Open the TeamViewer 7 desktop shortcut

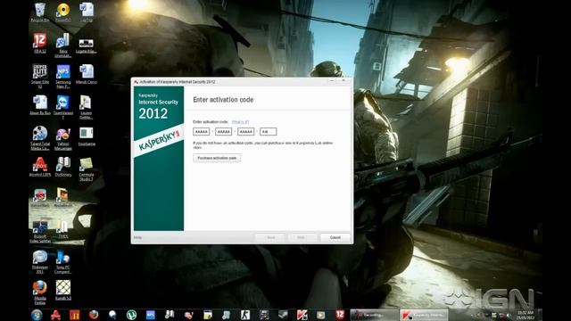[63, 107]
